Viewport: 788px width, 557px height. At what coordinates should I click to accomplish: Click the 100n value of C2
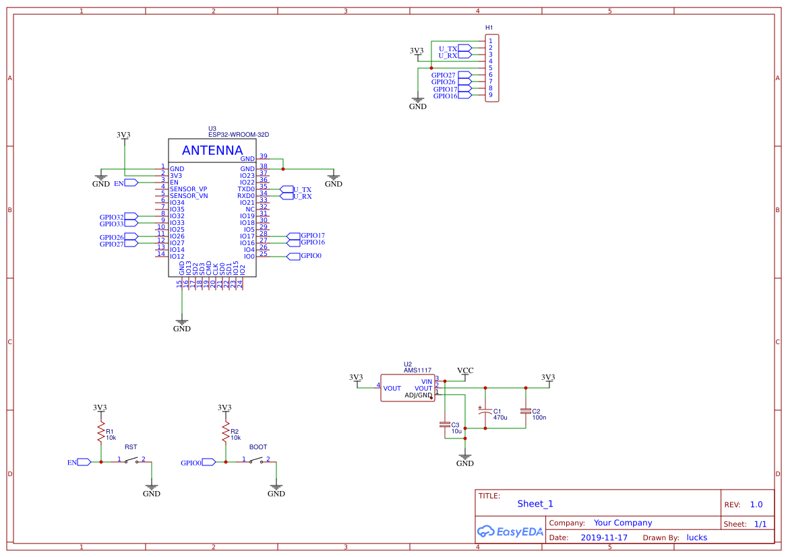coord(539,418)
